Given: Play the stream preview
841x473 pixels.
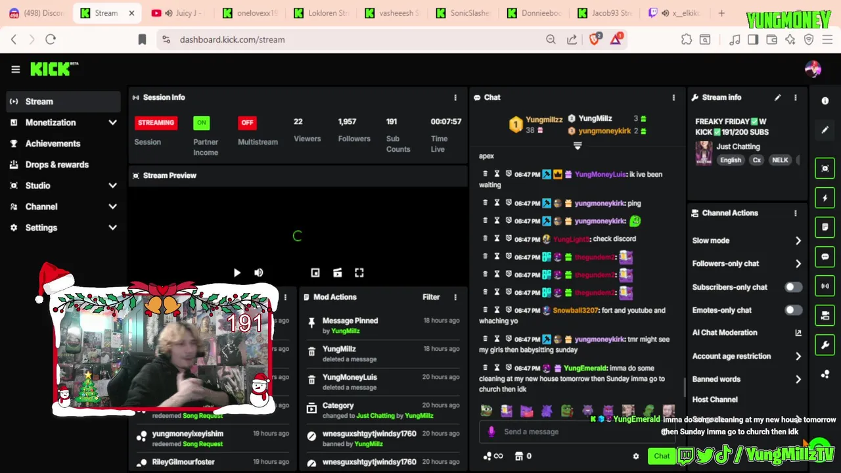Looking at the screenshot, I should (x=237, y=273).
